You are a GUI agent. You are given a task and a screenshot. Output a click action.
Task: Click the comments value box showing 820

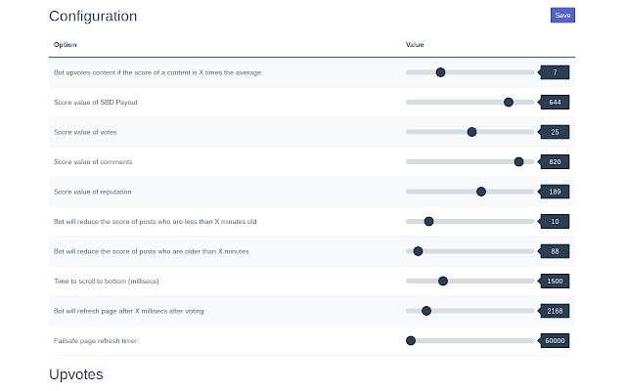[x=555, y=161]
